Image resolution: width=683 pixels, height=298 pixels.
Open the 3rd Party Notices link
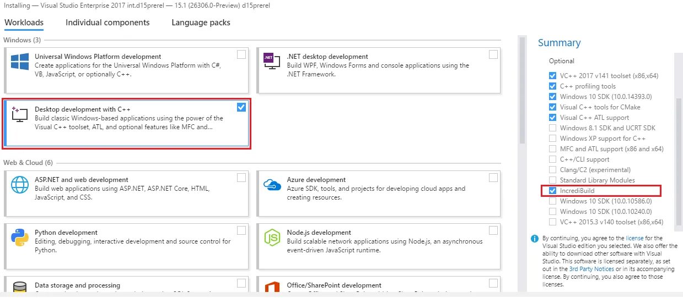(591, 269)
